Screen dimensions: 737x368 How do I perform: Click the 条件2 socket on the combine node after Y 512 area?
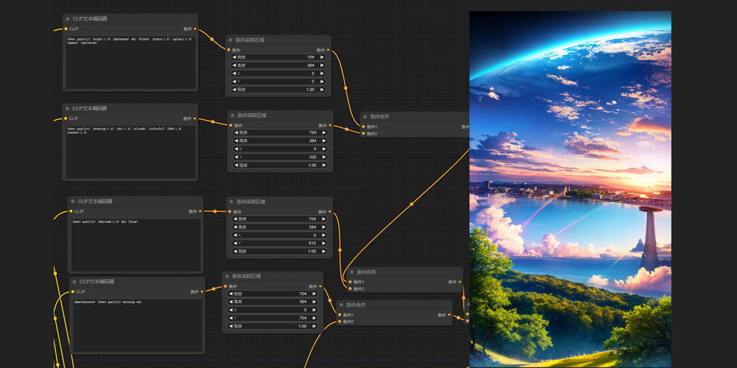[350, 289]
